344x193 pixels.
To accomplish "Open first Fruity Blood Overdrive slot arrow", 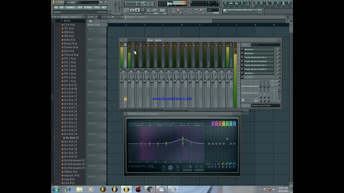I will pyautogui.click(x=242, y=61).
